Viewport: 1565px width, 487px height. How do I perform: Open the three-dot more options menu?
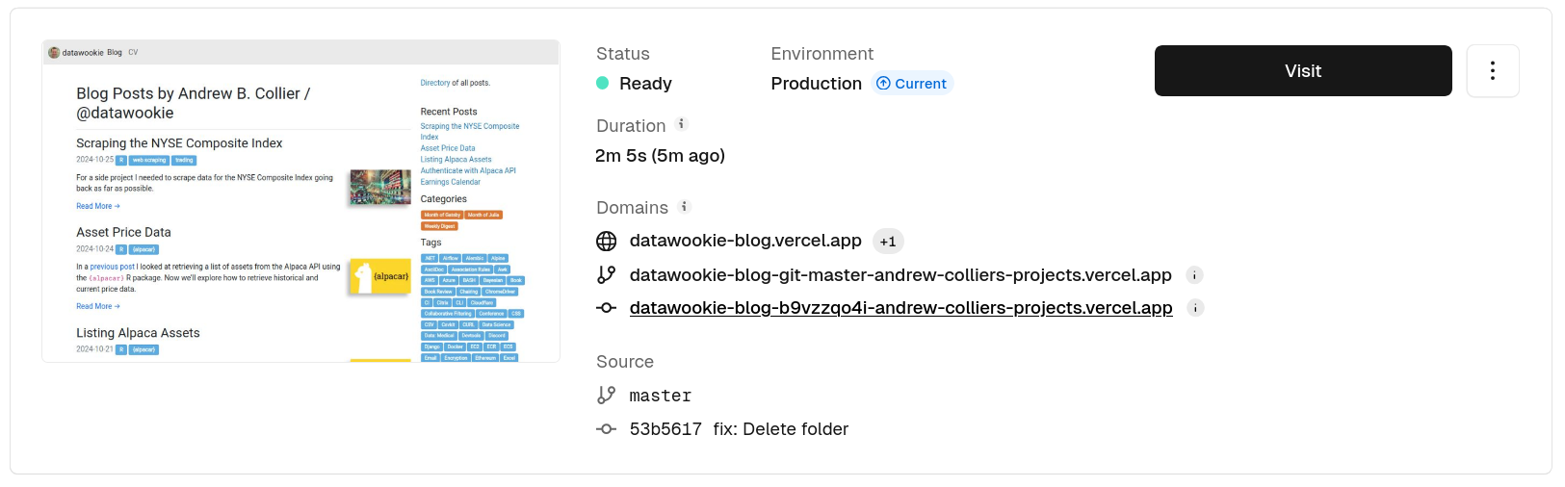coord(1492,71)
